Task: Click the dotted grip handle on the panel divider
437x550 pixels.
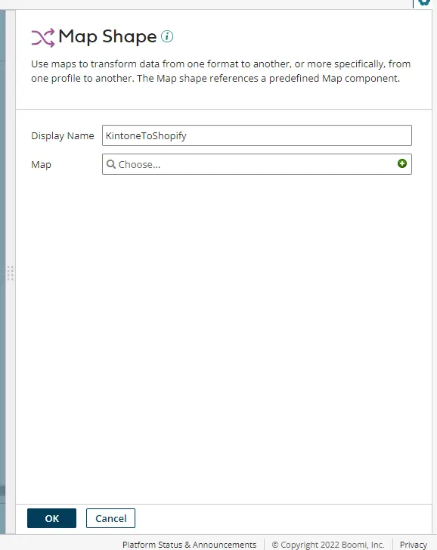Action: [11, 273]
